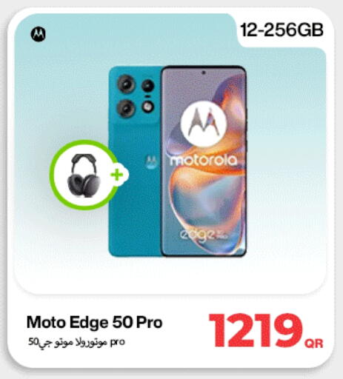Click the motorola wordmark on screen
343x379 pixels.
click(x=204, y=161)
